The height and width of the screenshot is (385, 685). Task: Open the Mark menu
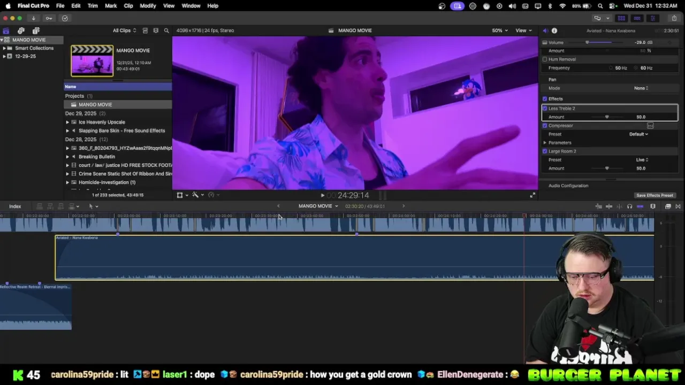pos(111,6)
